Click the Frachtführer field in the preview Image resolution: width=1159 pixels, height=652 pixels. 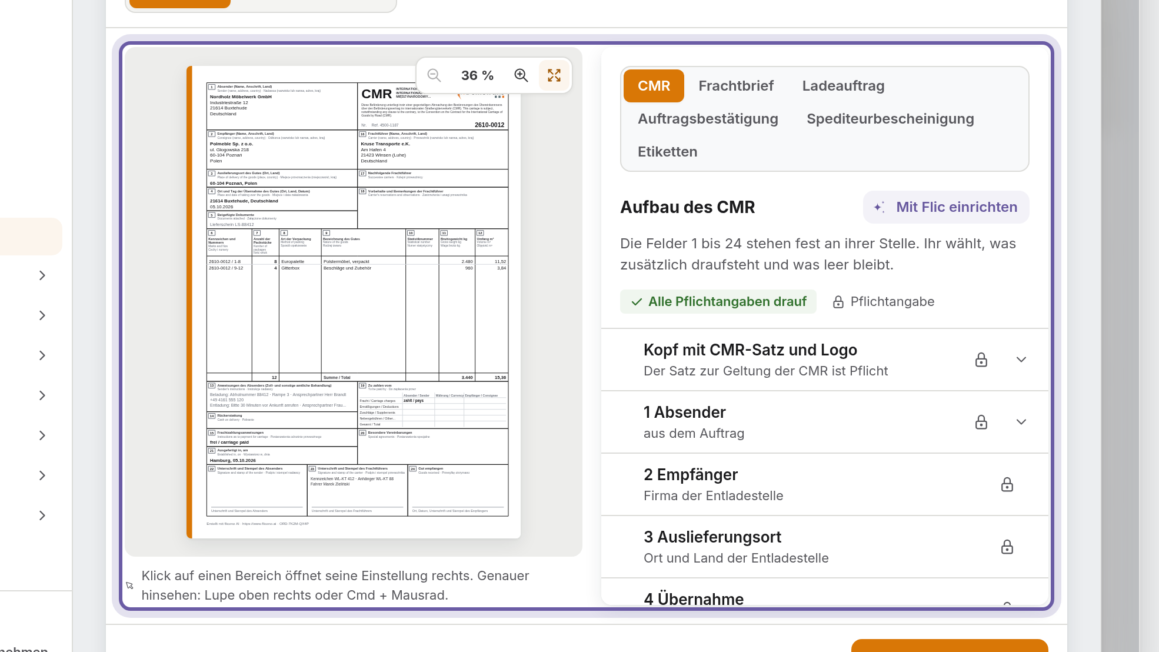point(433,149)
